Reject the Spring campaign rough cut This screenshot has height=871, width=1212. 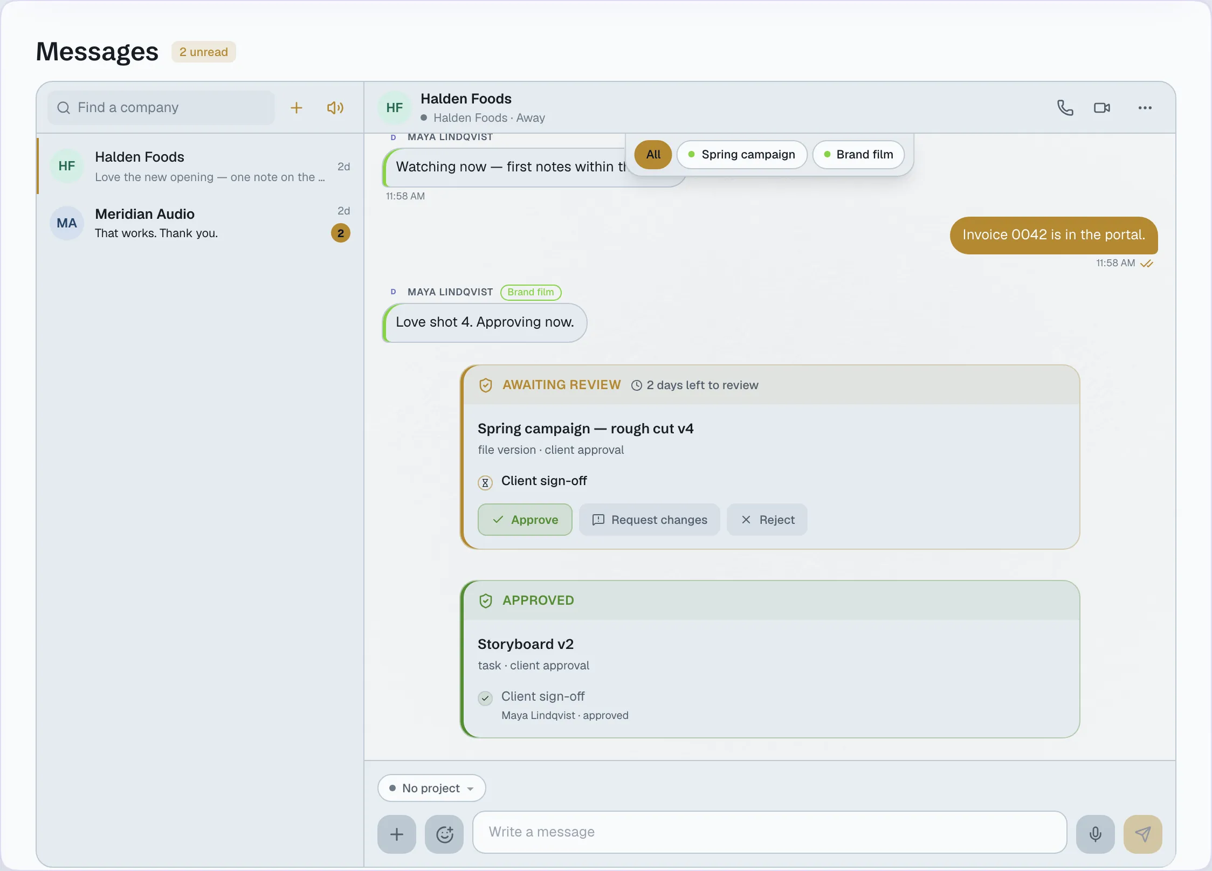tap(767, 520)
